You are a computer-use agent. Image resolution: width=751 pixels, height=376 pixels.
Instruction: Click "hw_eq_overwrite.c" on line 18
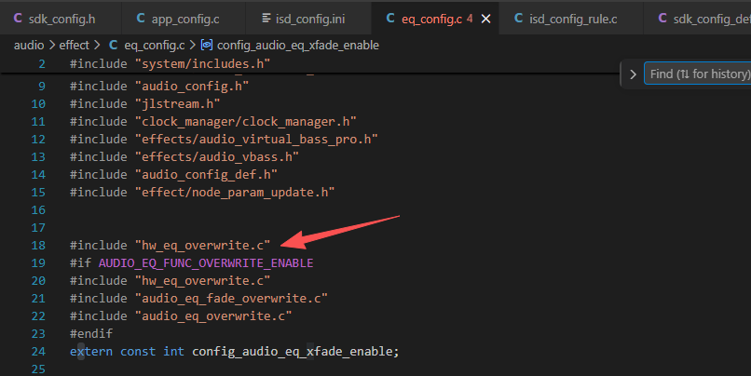click(202, 246)
